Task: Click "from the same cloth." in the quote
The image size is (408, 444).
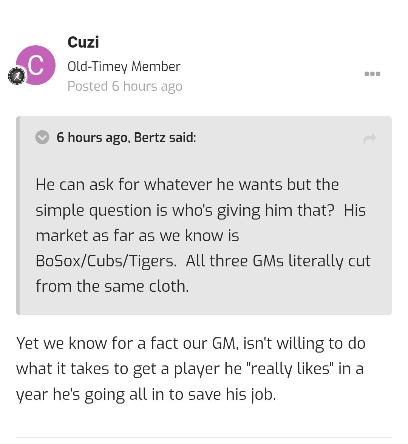Action: coord(112,286)
